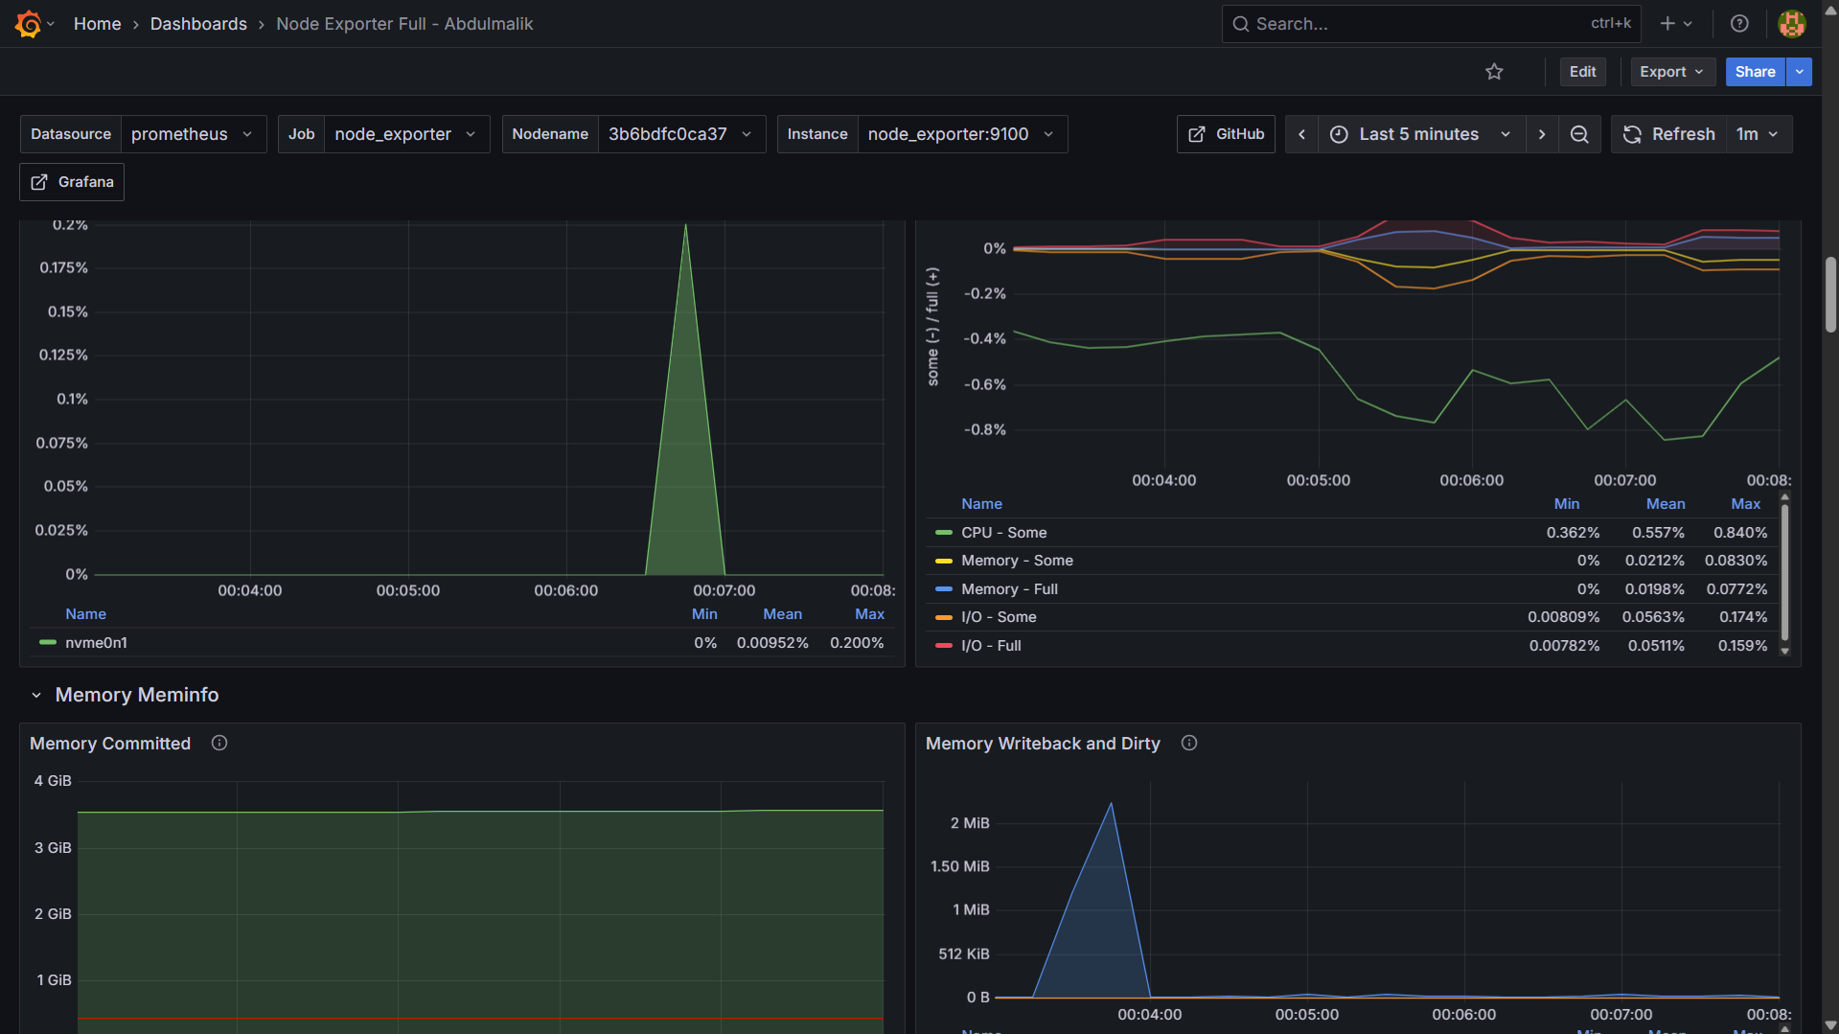
Task: Click the user avatar icon
Action: pos(1792,24)
